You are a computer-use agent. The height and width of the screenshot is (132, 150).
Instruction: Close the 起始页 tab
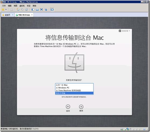(x=13, y=15)
